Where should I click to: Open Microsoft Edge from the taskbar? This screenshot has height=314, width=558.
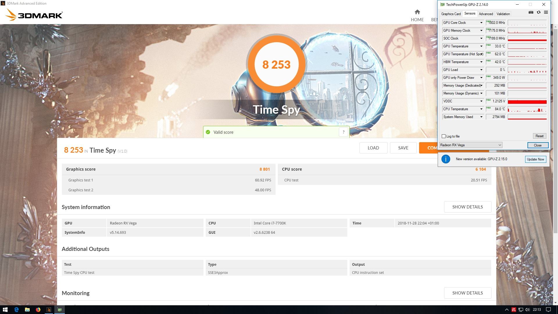[16, 310]
